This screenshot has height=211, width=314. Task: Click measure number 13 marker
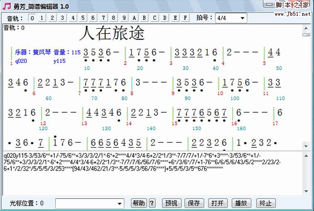point(84,123)
